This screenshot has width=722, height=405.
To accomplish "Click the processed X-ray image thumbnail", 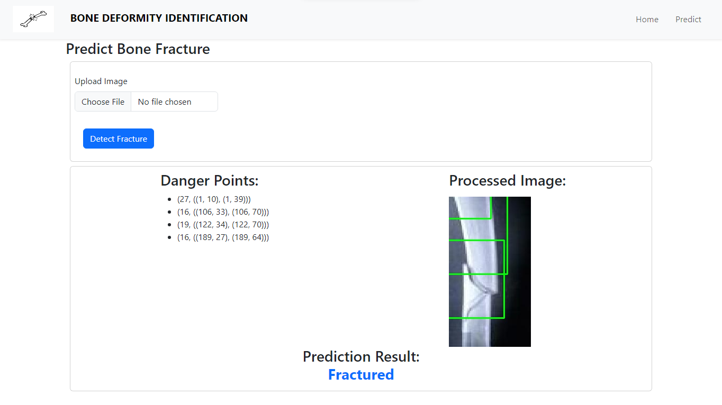I will pyautogui.click(x=490, y=271).
